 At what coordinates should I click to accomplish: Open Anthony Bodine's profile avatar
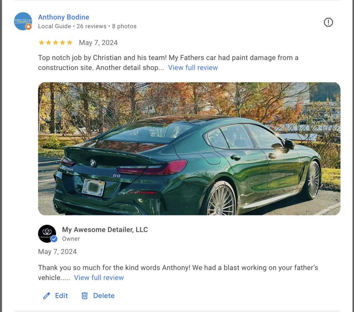point(23,21)
